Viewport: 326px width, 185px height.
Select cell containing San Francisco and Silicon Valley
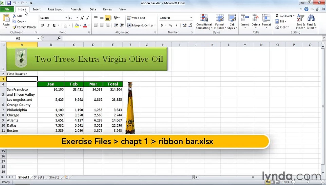click(22, 92)
